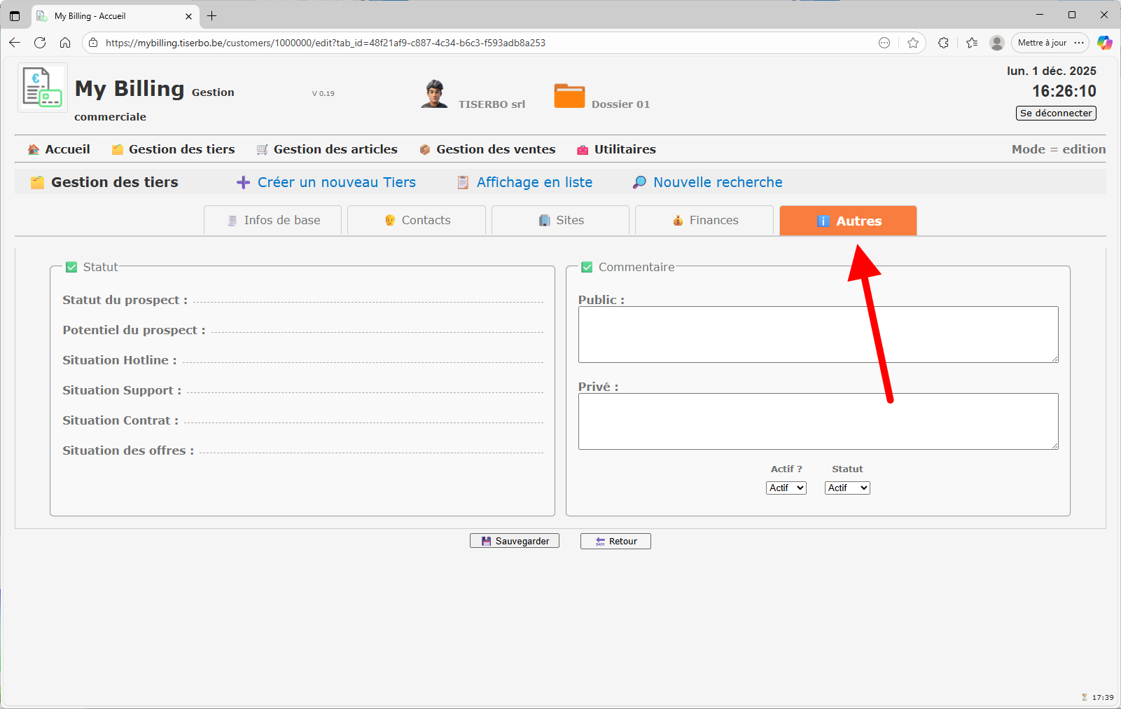Screen dimensions: 1121x709
Task: Toggle the Commentaire section checkbox
Action: click(x=587, y=267)
